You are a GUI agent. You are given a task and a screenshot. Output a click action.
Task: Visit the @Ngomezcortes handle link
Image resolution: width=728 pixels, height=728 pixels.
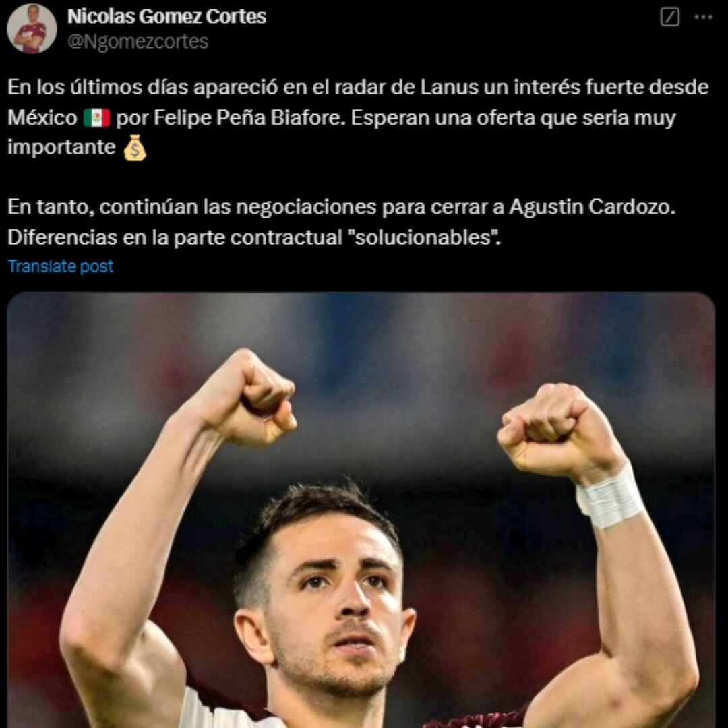pyautogui.click(x=138, y=41)
